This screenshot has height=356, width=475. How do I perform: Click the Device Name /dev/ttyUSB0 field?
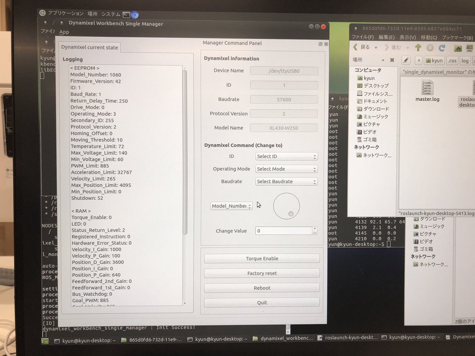click(x=284, y=71)
